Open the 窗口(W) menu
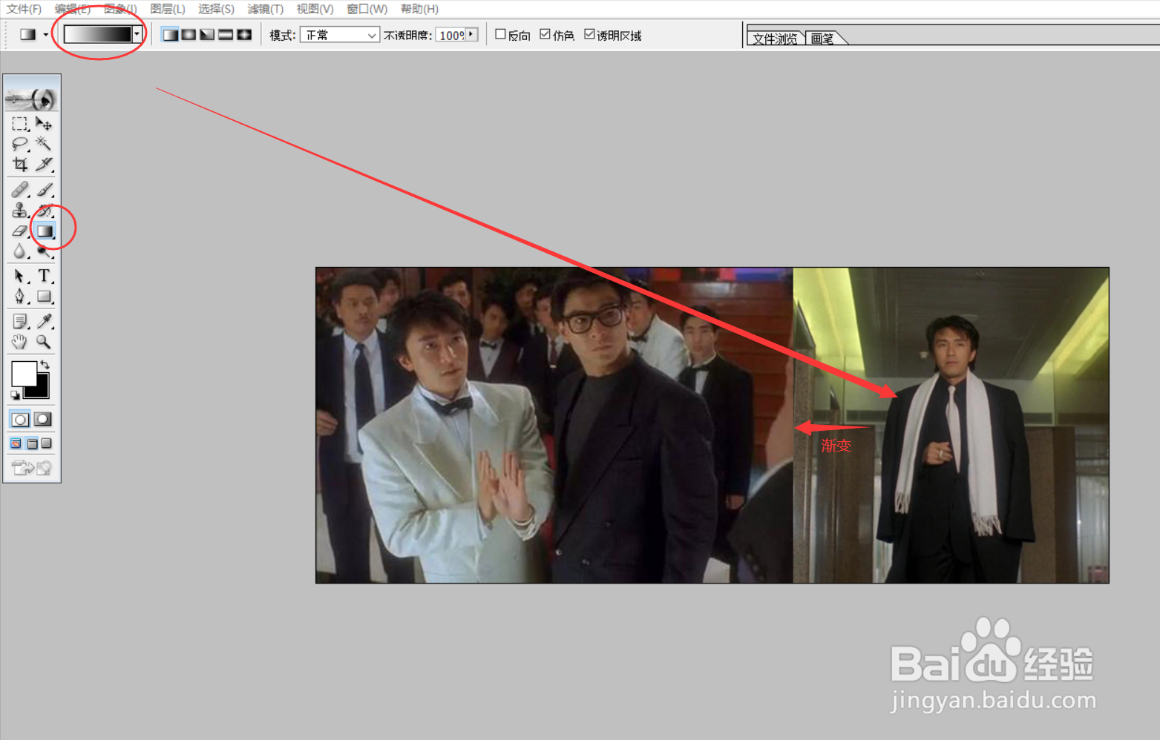The height and width of the screenshot is (740, 1160). tap(367, 9)
